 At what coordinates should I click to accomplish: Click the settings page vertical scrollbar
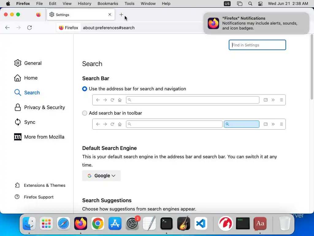[312, 67]
